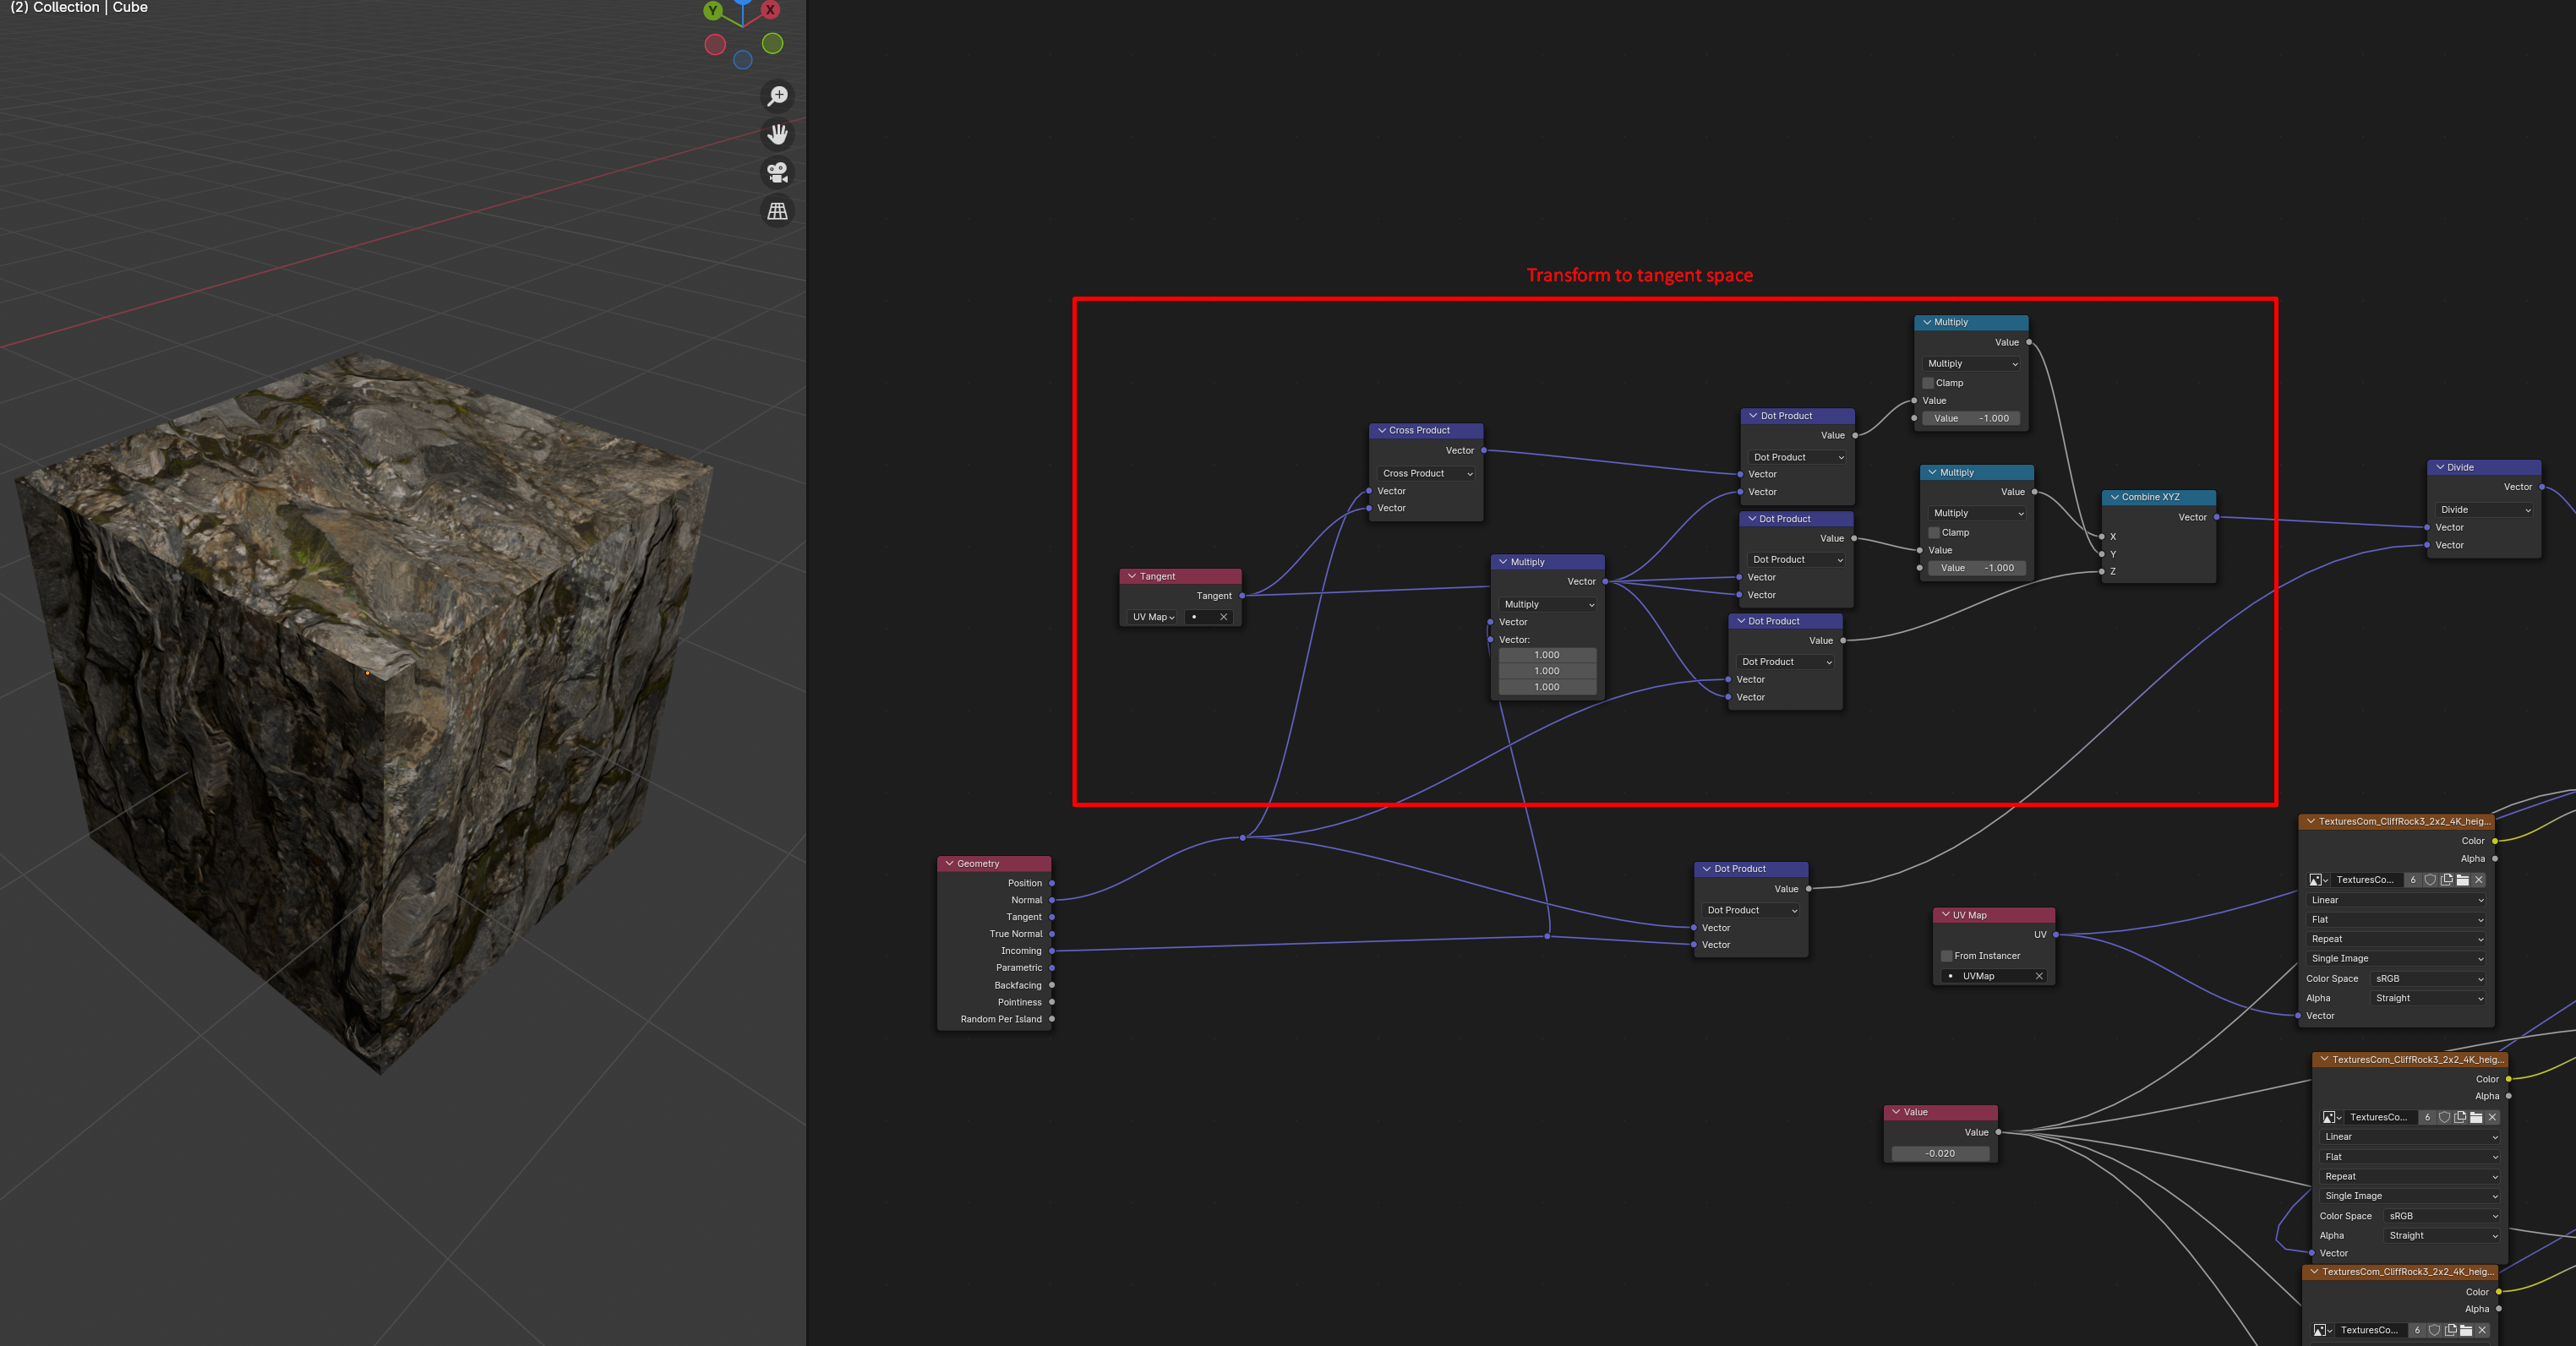This screenshot has height=1346, width=2576.
Task: Click the -0.020 field on the Value node
Action: coord(1940,1153)
